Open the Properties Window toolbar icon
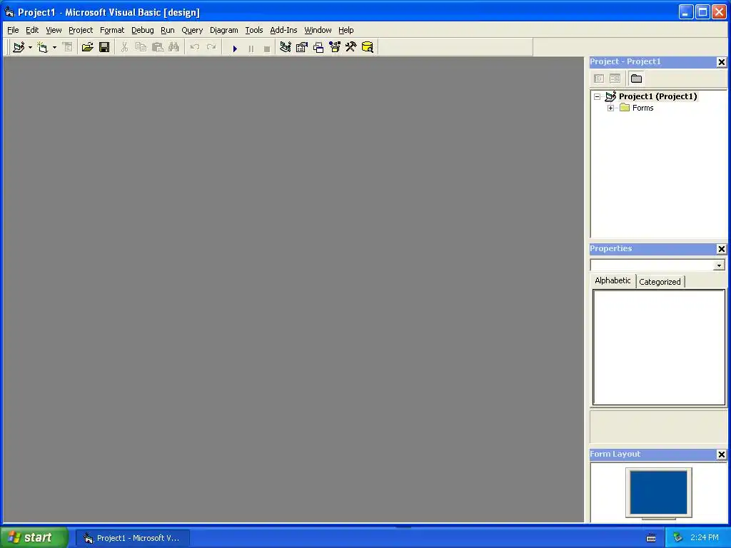This screenshot has width=731, height=548. coord(302,47)
